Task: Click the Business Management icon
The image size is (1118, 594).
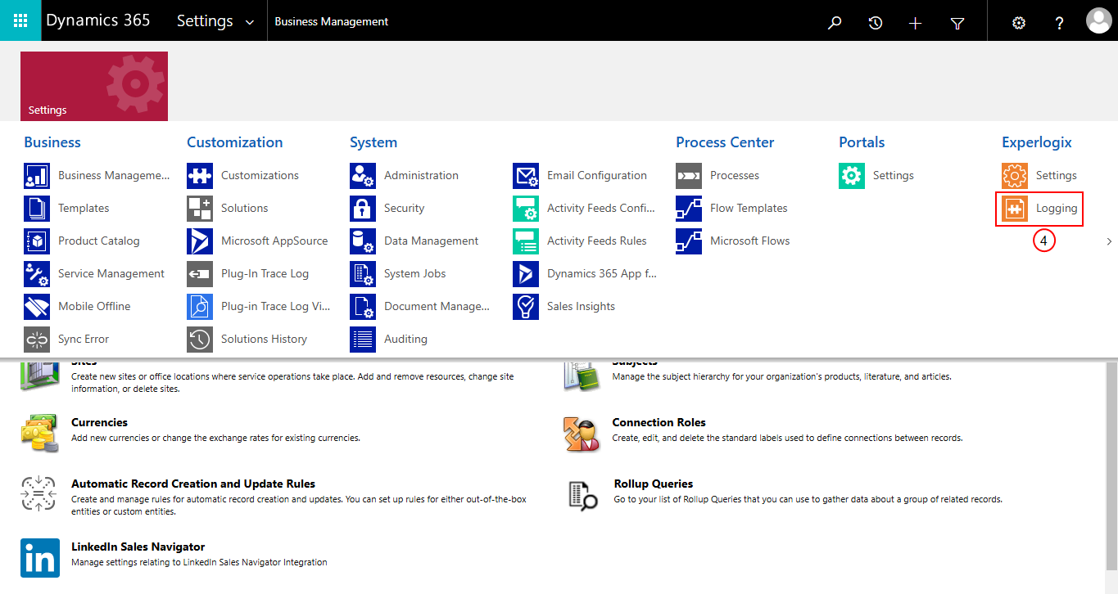Action: click(x=37, y=175)
